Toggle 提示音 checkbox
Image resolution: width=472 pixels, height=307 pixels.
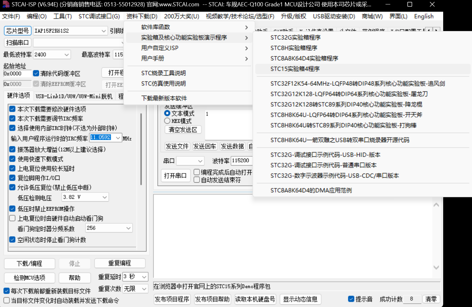[351, 299]
